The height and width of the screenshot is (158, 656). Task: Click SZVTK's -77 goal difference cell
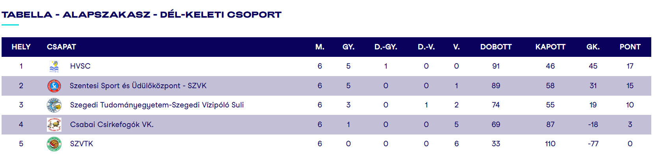[x=593, y=144]
